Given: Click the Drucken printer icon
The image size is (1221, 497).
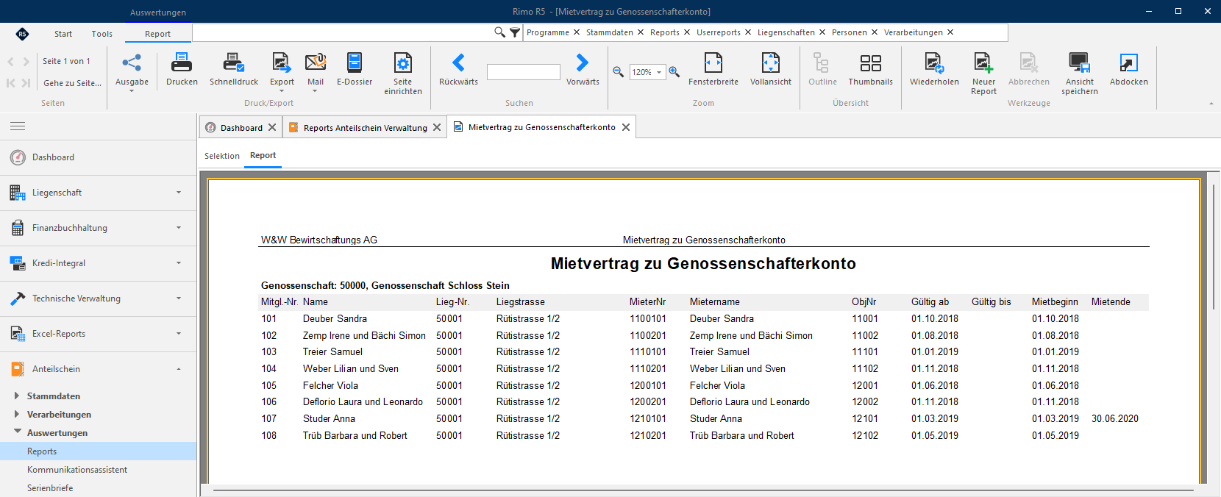Looking at the screenshot, I should tap(182, 63).
